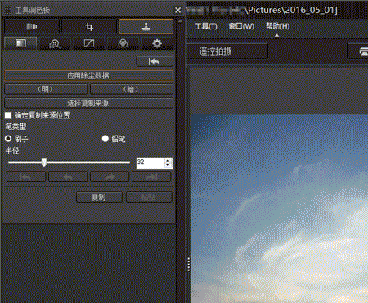Click the 应用除尘数据 button
This screenshot has height=303, width=368.
click(88, 76)
